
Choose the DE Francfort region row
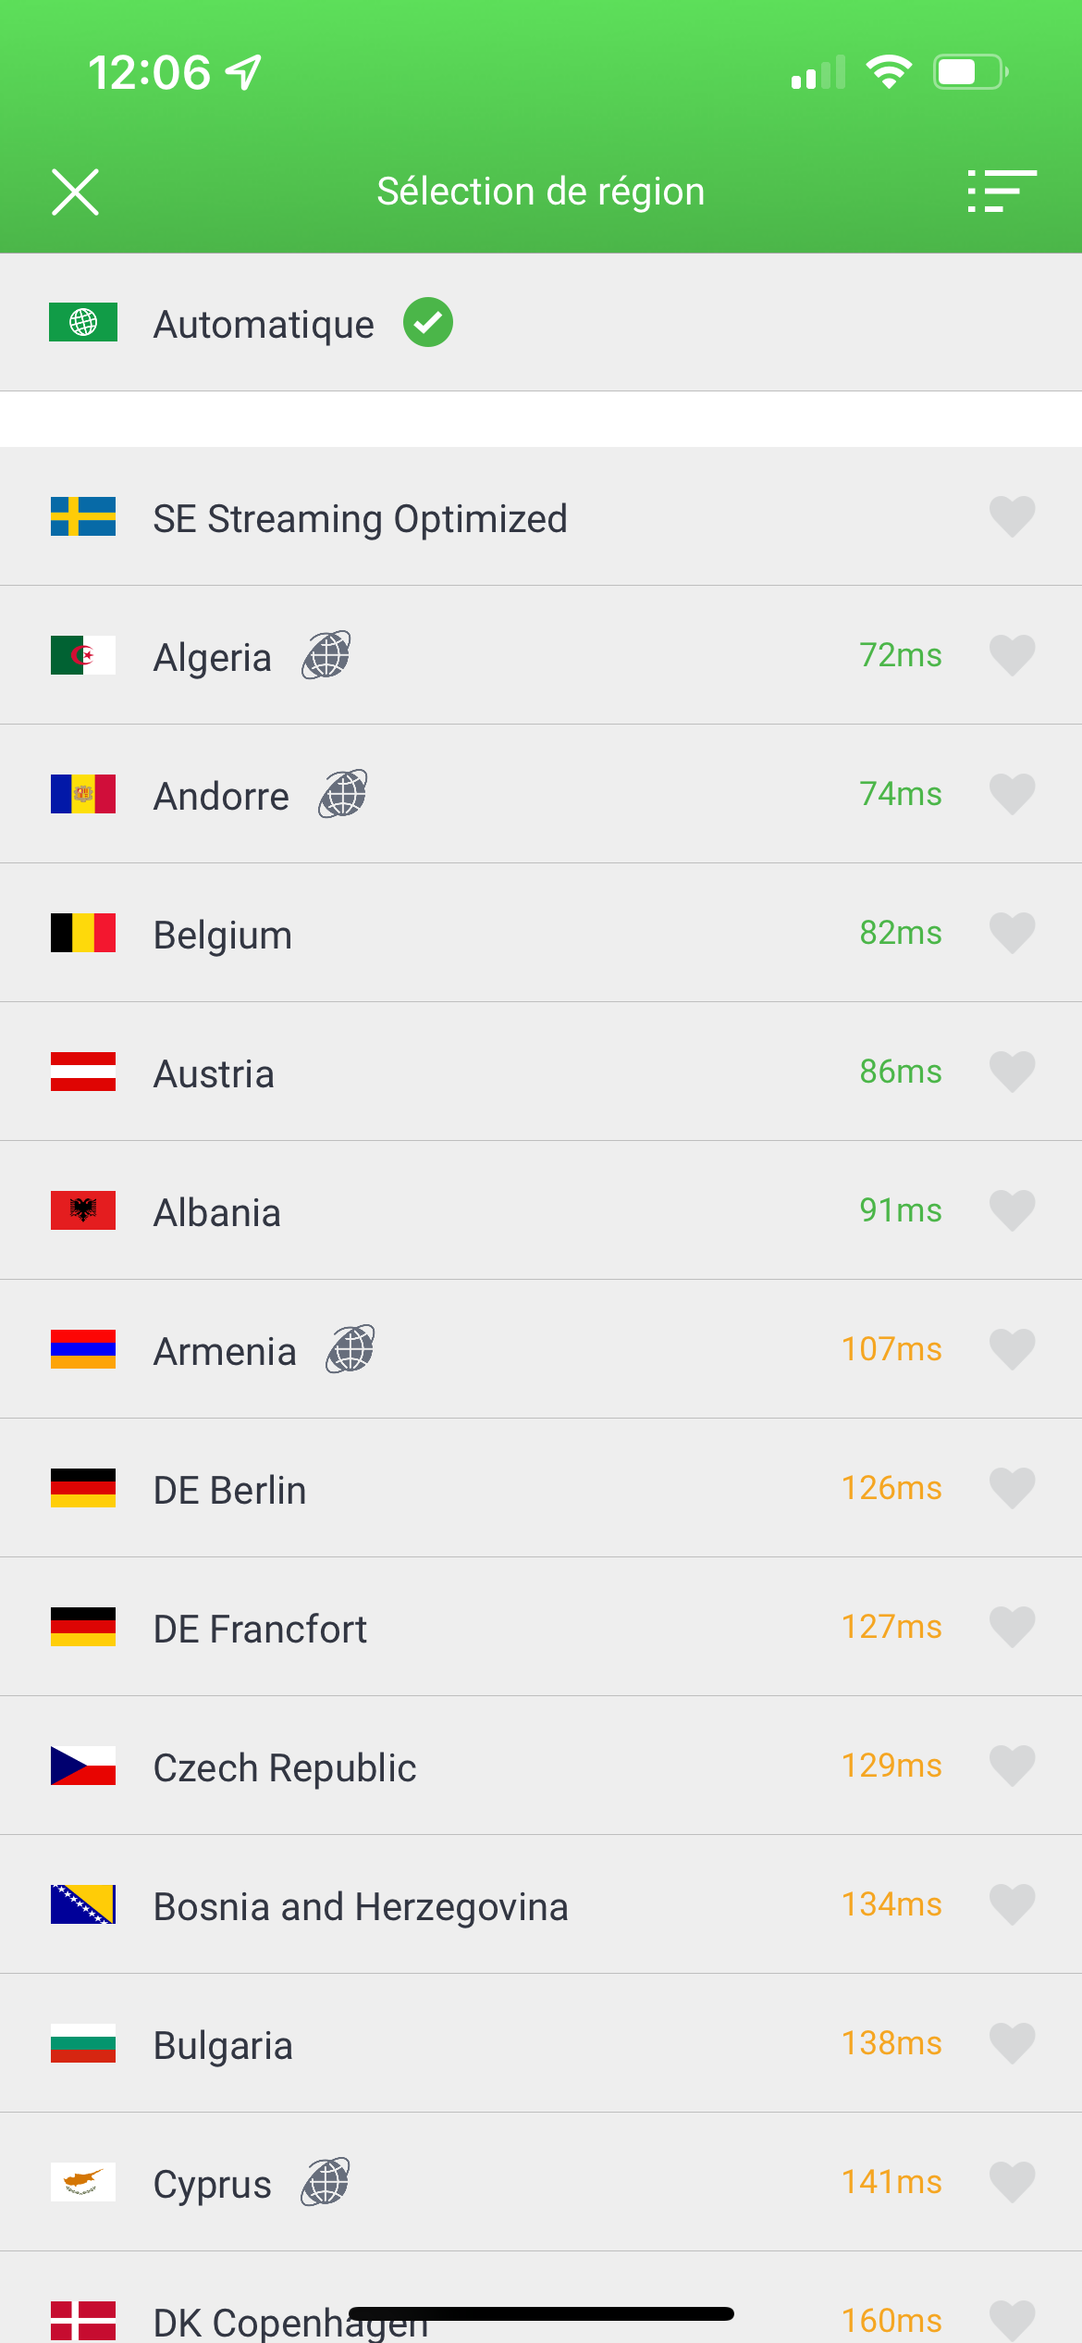(x=541, y=1627)
